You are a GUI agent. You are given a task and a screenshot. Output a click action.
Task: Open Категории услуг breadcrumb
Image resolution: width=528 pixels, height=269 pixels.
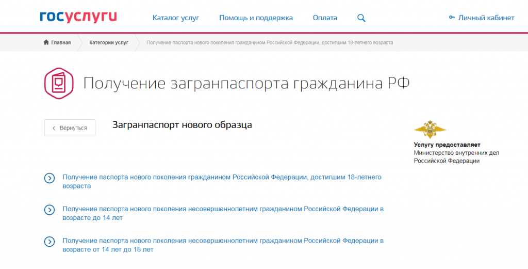109,43
